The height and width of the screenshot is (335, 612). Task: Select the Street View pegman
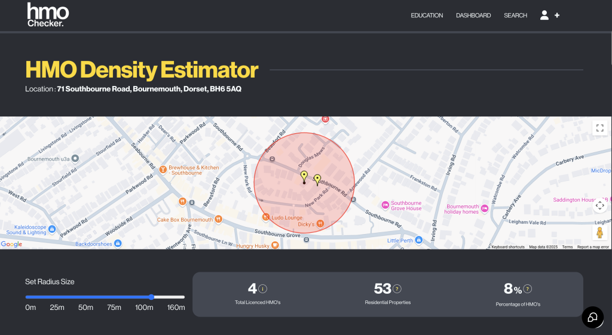click(600, 232)
